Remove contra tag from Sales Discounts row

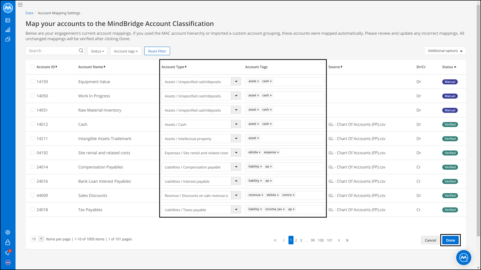[294, 195]
